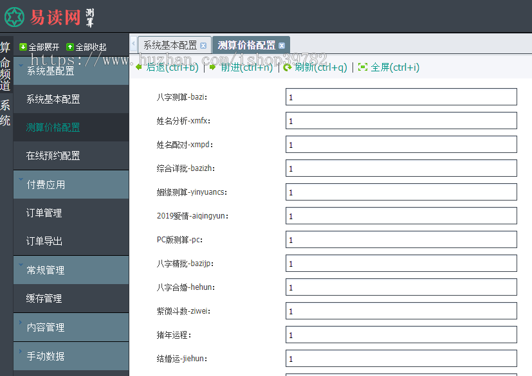Click the fullscreen icon in toolbar
This screenshot has height=376, width=532.
point(363,67)
